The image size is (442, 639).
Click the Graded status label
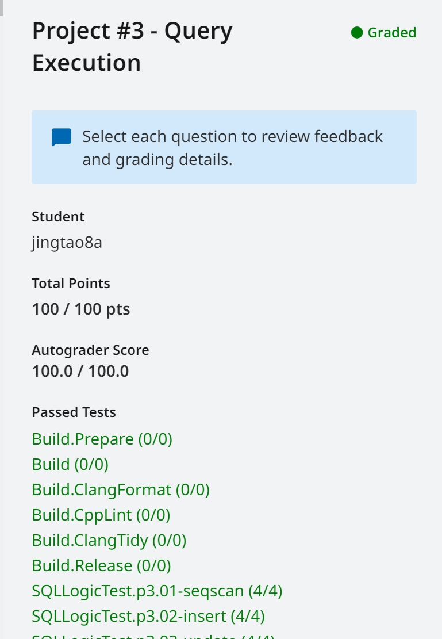[x=392, y=33]
